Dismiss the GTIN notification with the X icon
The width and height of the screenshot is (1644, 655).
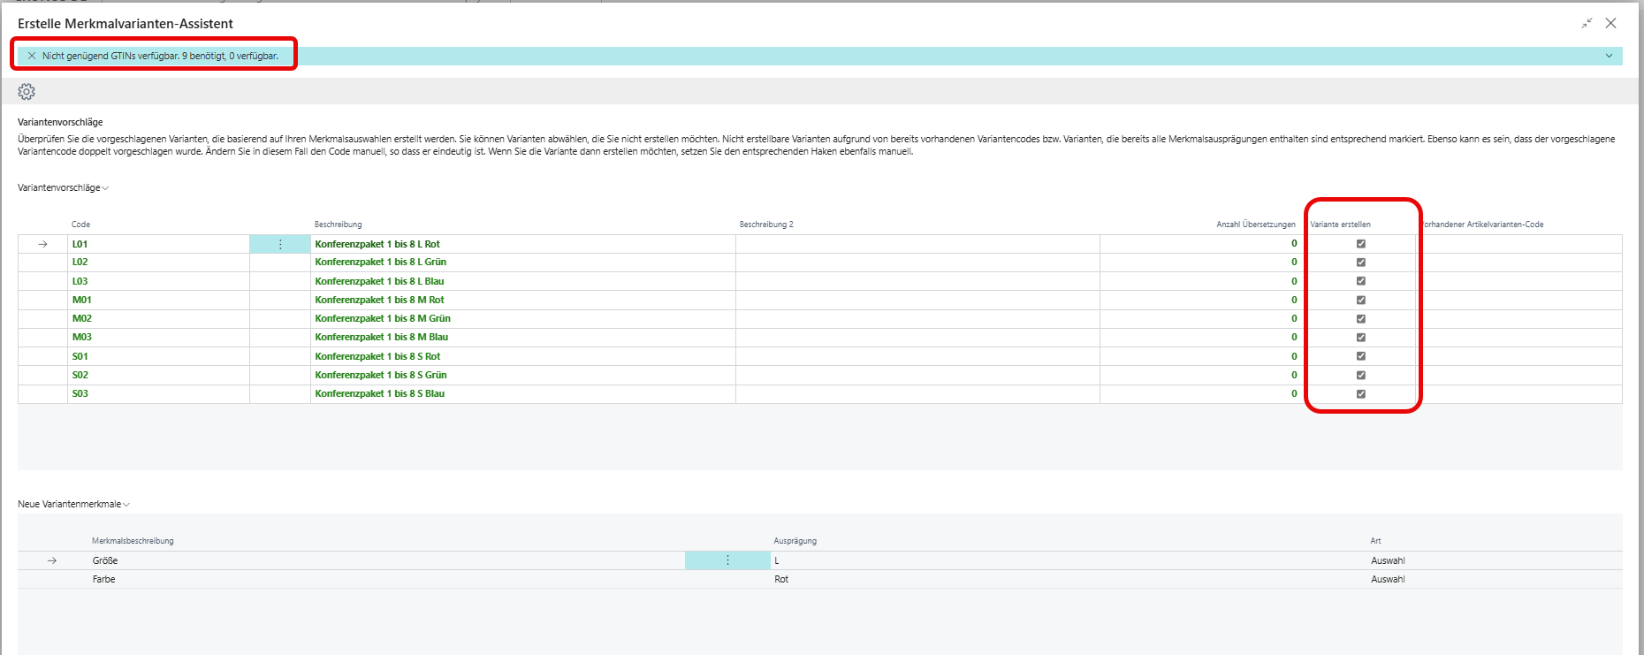[32, 56]
